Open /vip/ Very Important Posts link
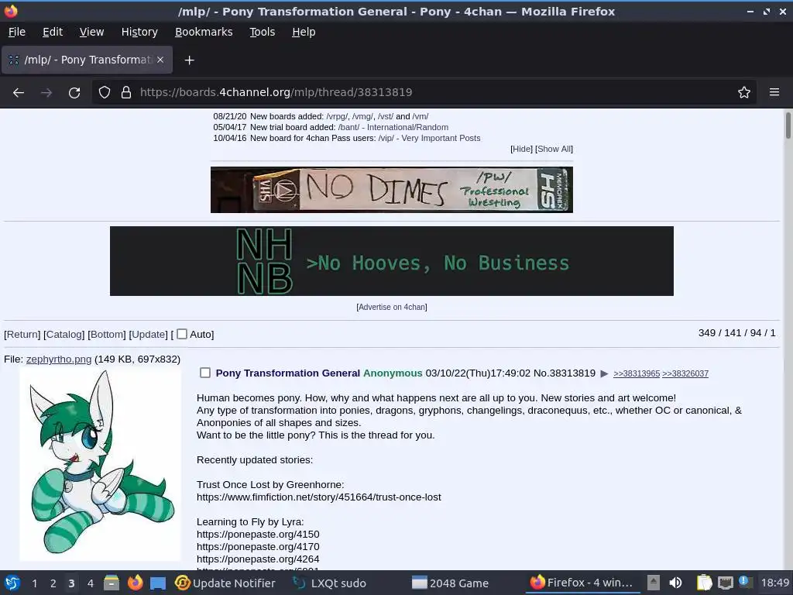This screenshot has height=595, width=793. click(429, 138)
